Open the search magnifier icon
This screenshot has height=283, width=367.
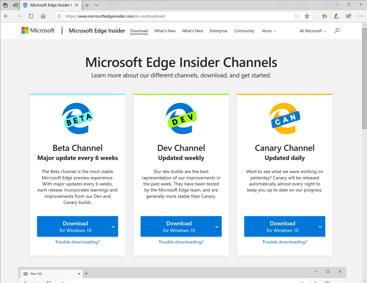pyautogui.click(x=337, y=31)
